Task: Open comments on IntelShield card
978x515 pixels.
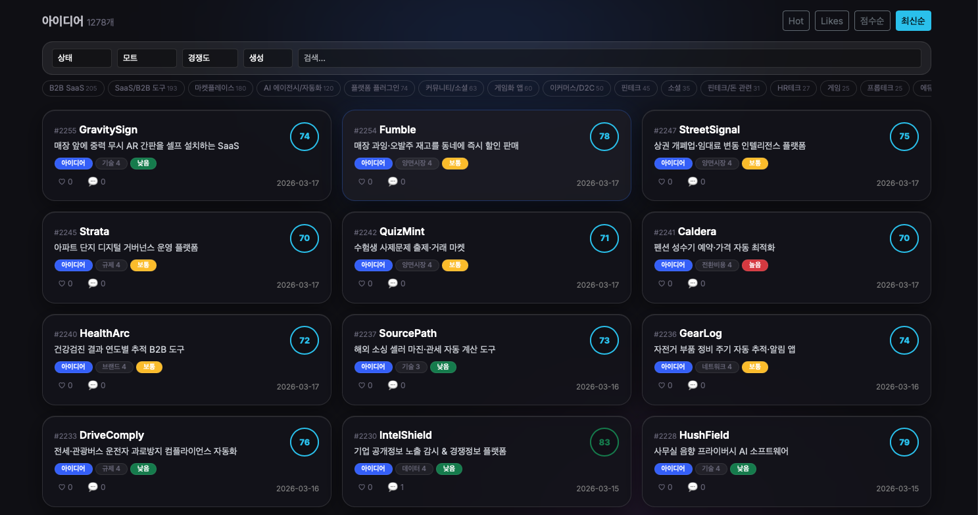Action: point(393,487)
